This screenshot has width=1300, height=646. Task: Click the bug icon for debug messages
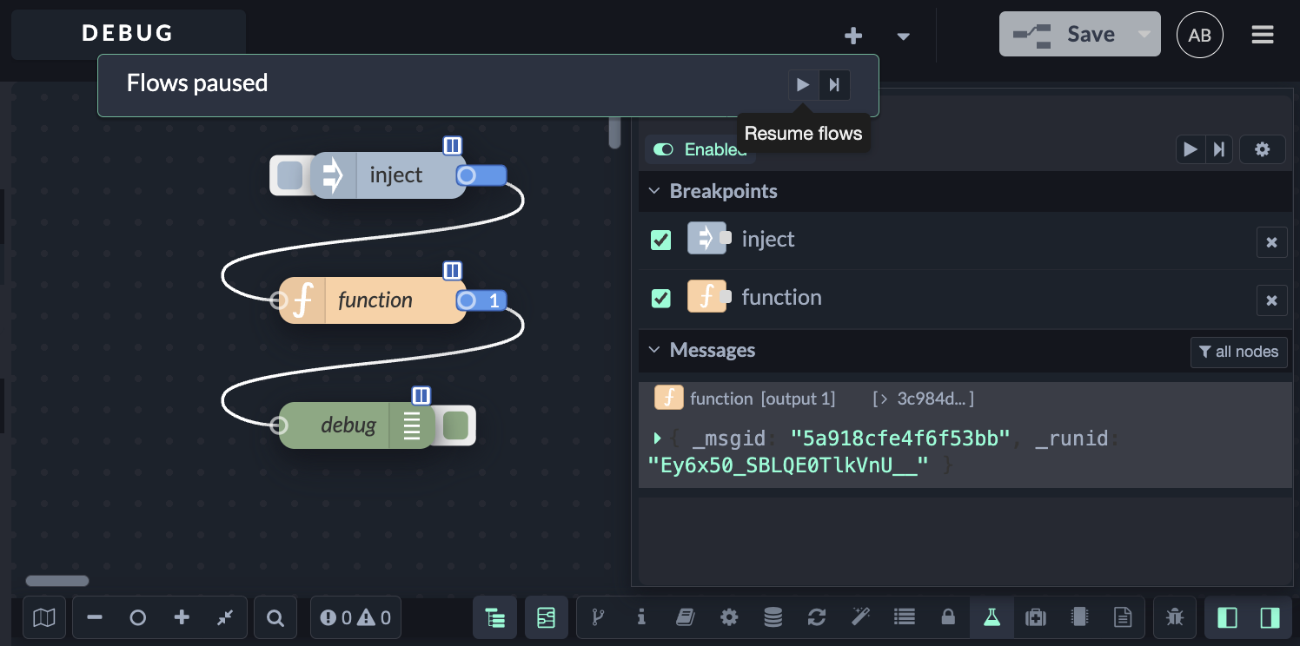(x=1175, y=617)
